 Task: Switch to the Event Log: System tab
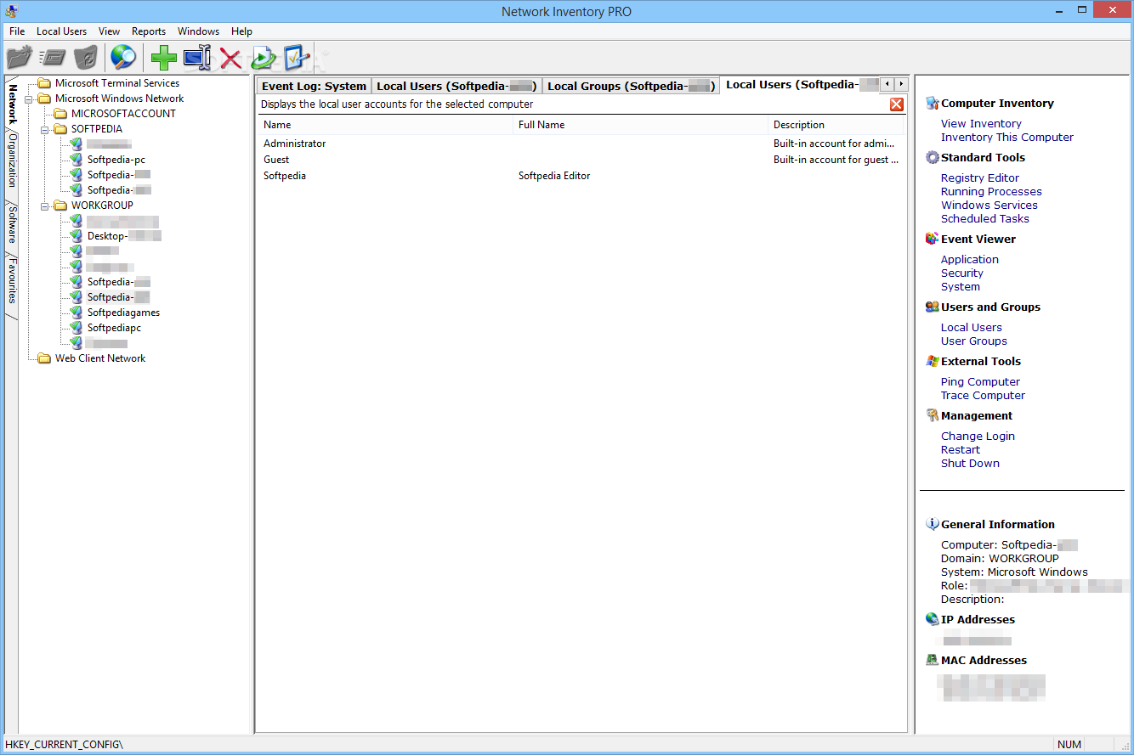pyautogui.click(x=314, y=86)
